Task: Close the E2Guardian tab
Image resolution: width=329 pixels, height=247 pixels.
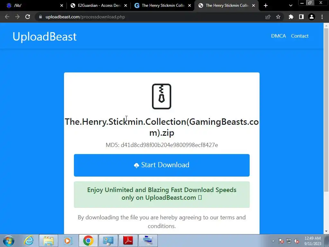Action: coord(126,5)
